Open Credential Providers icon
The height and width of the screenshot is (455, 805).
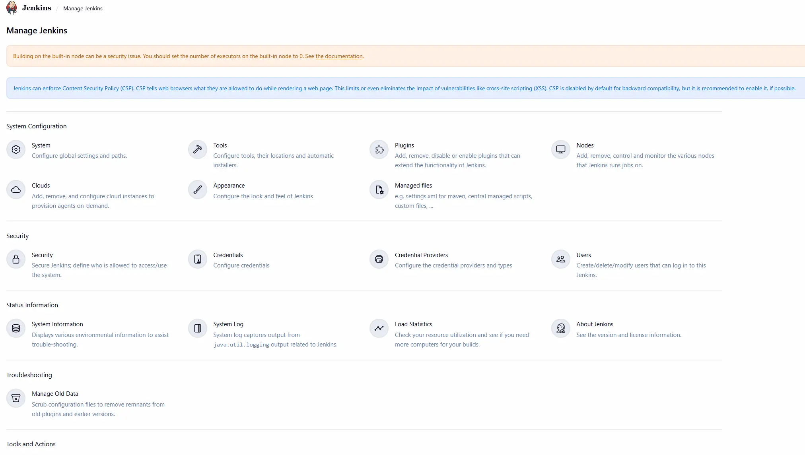pyautogui.click(x=379, y=259)
